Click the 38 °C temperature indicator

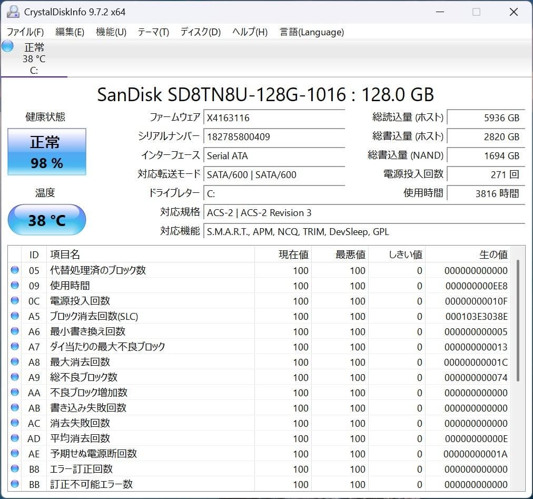tap(46, 220)
